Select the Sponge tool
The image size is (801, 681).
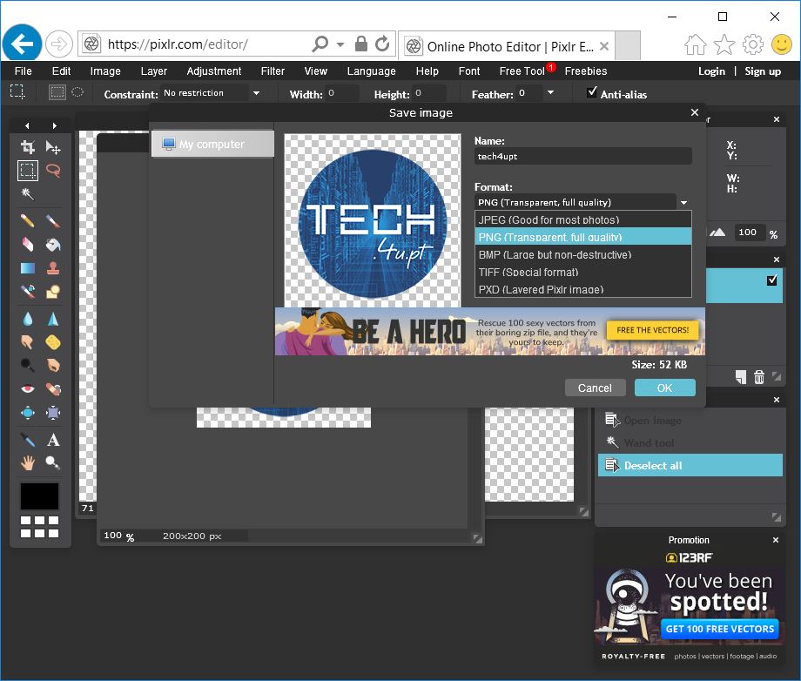[53, 341]
